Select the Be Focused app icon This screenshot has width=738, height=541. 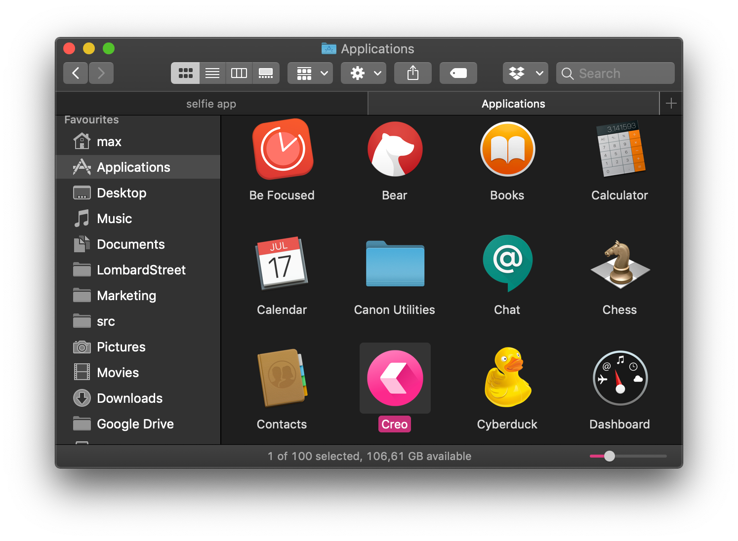click(x=283, y=149)
